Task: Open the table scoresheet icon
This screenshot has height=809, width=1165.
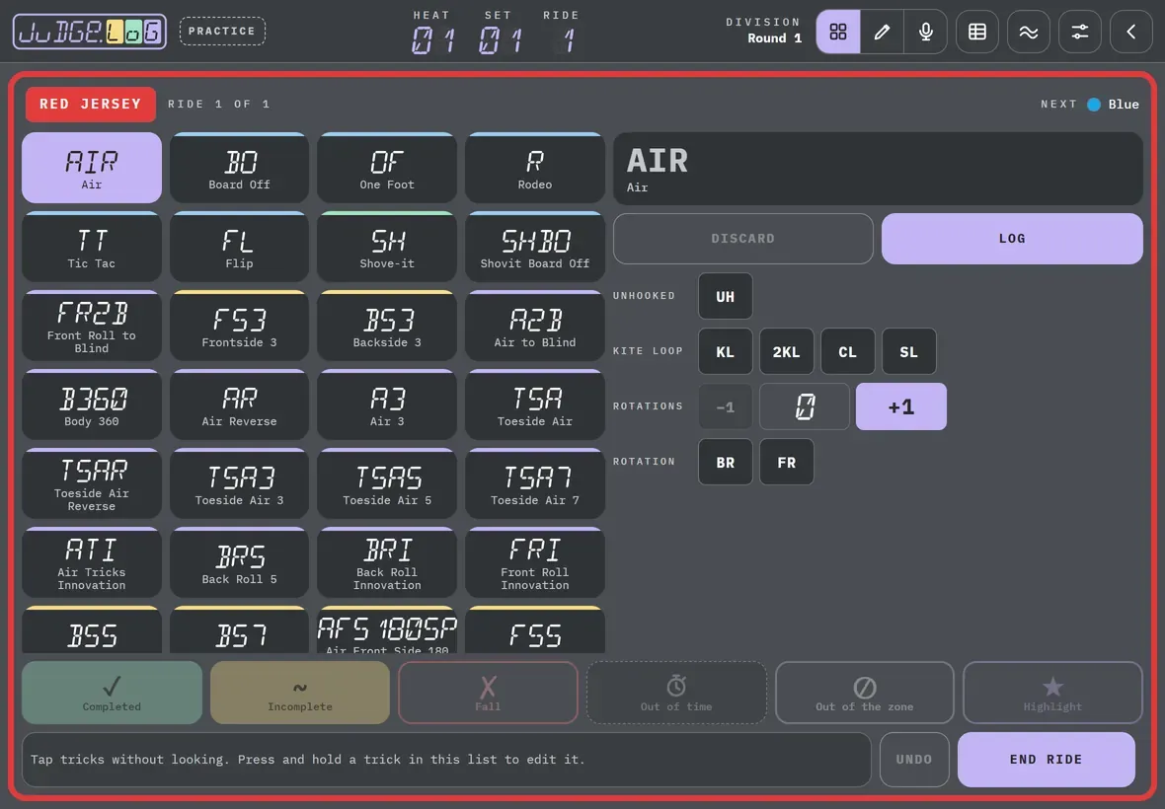Action: (977, 32)
